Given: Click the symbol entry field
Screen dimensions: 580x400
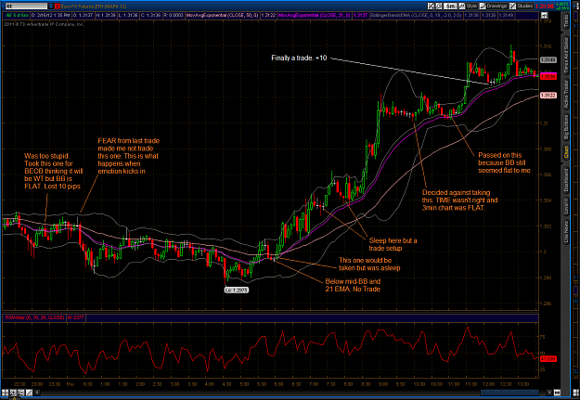Looking at the screenshot, I should (x=26, y=6).
